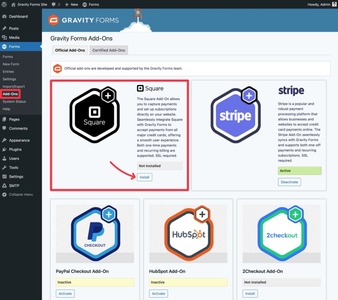Click the Square add-on hexagon logo
The height and width of the screenshot is (300, 338).
coord(95,115)
